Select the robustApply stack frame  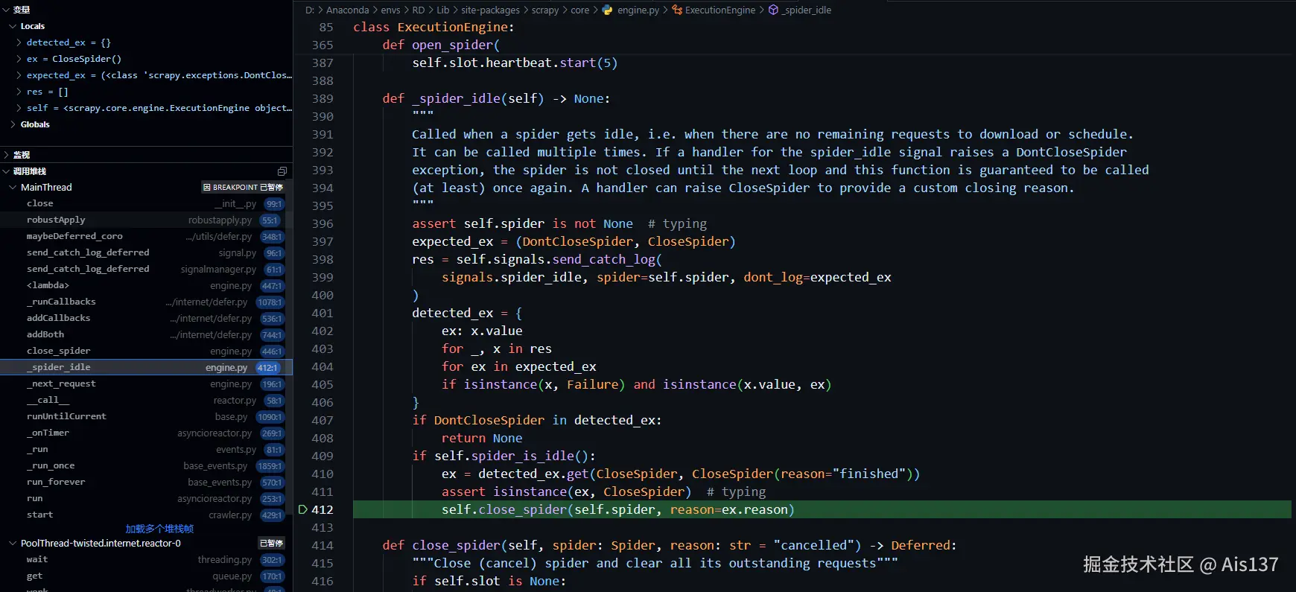coord(146,220)
